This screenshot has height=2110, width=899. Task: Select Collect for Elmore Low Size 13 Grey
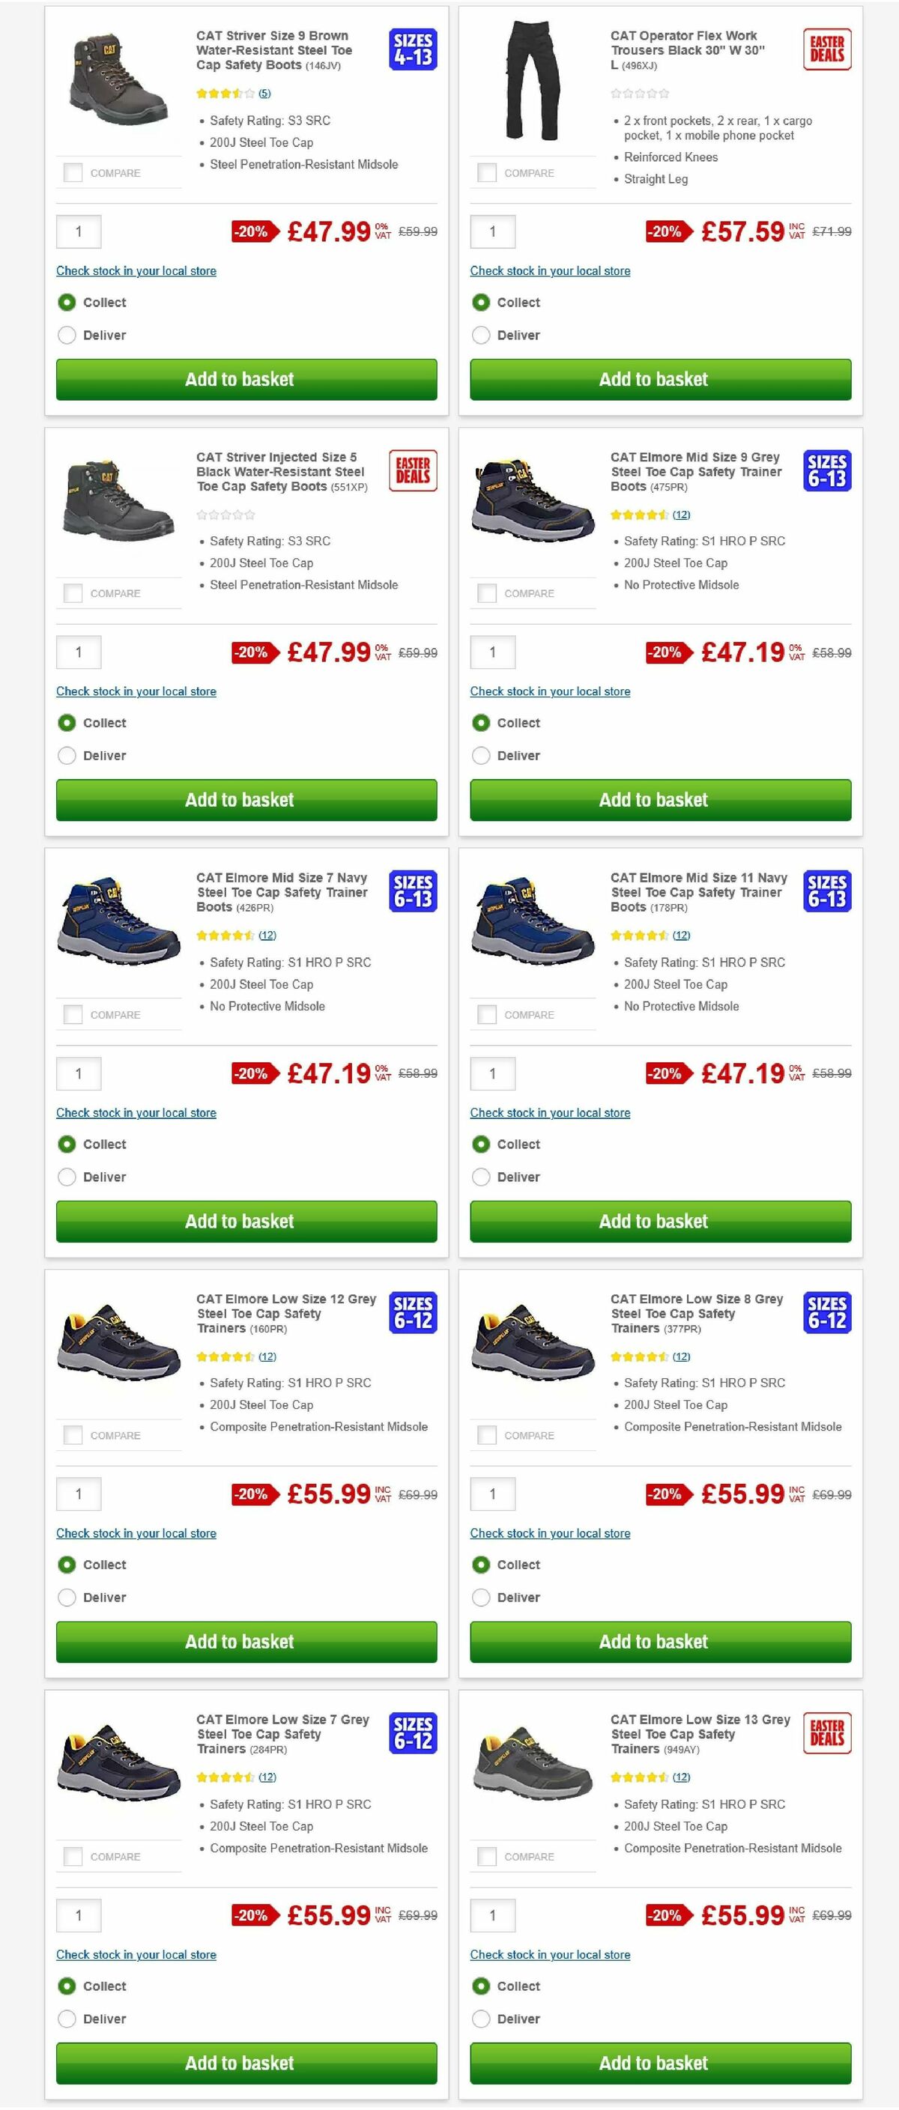click(480, 1986)
